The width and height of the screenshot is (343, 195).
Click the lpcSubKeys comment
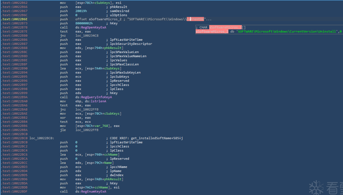(117, 77)
